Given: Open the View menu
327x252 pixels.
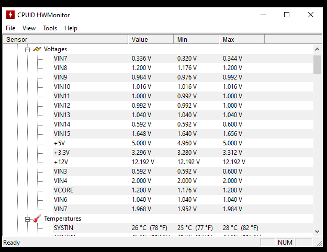Looking at the screenshot, I should point(29,28).
